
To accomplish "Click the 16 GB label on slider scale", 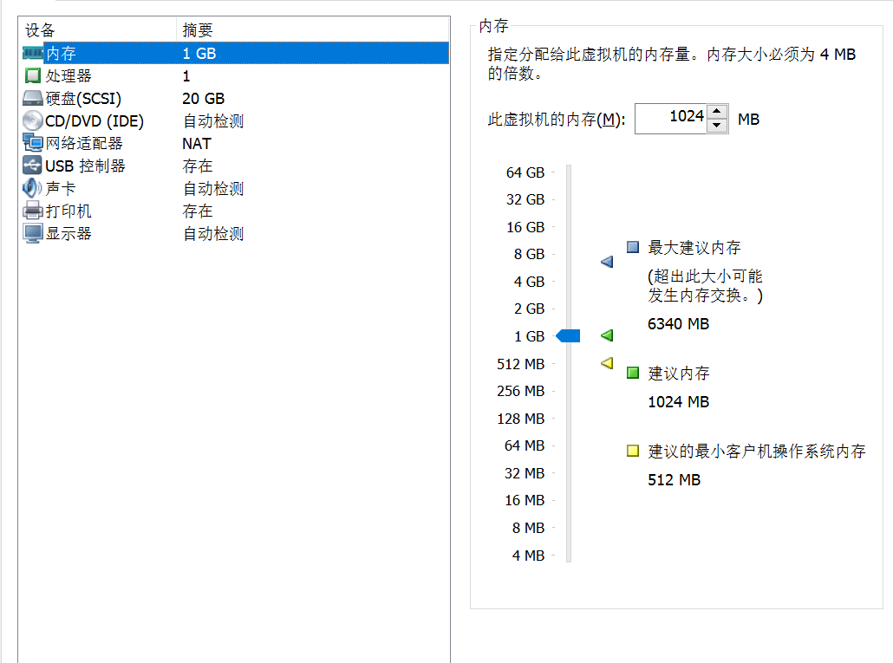I will click(525, 227).
